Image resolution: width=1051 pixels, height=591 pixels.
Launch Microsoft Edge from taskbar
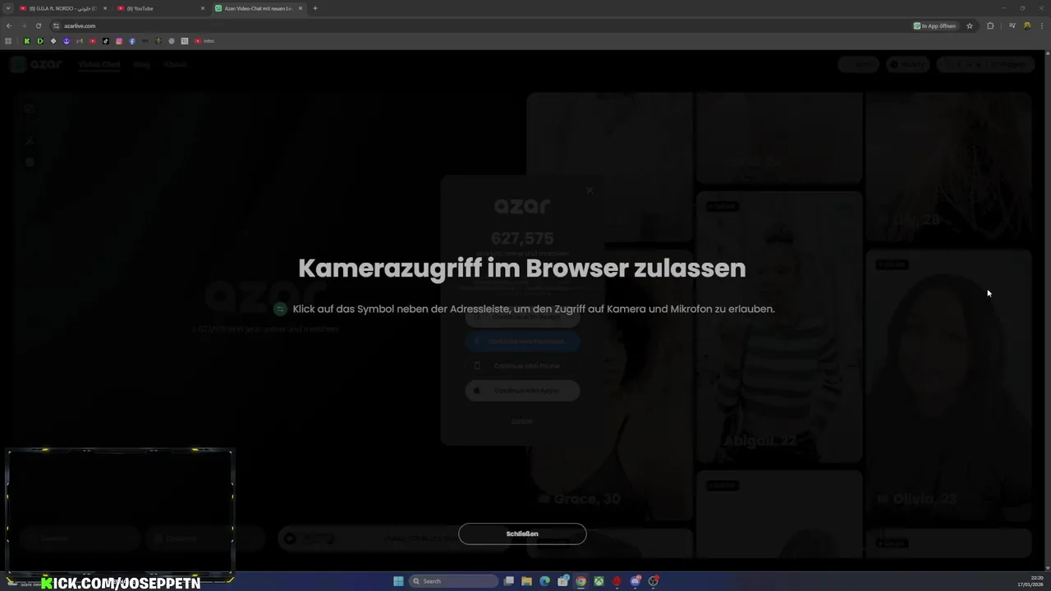544,581
